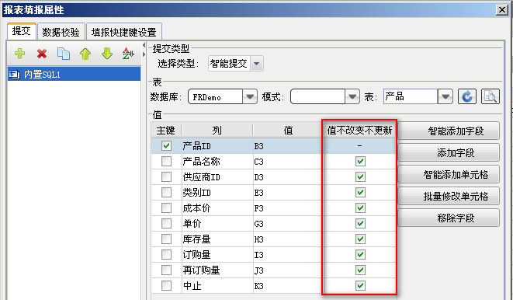513x300 pixels.
Task: Uncheck primary key for 产品ID
Action: click(x=166, y=146)
